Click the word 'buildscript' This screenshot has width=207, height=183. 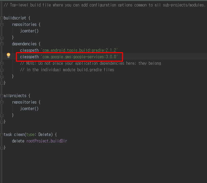(x=15, y=18)
